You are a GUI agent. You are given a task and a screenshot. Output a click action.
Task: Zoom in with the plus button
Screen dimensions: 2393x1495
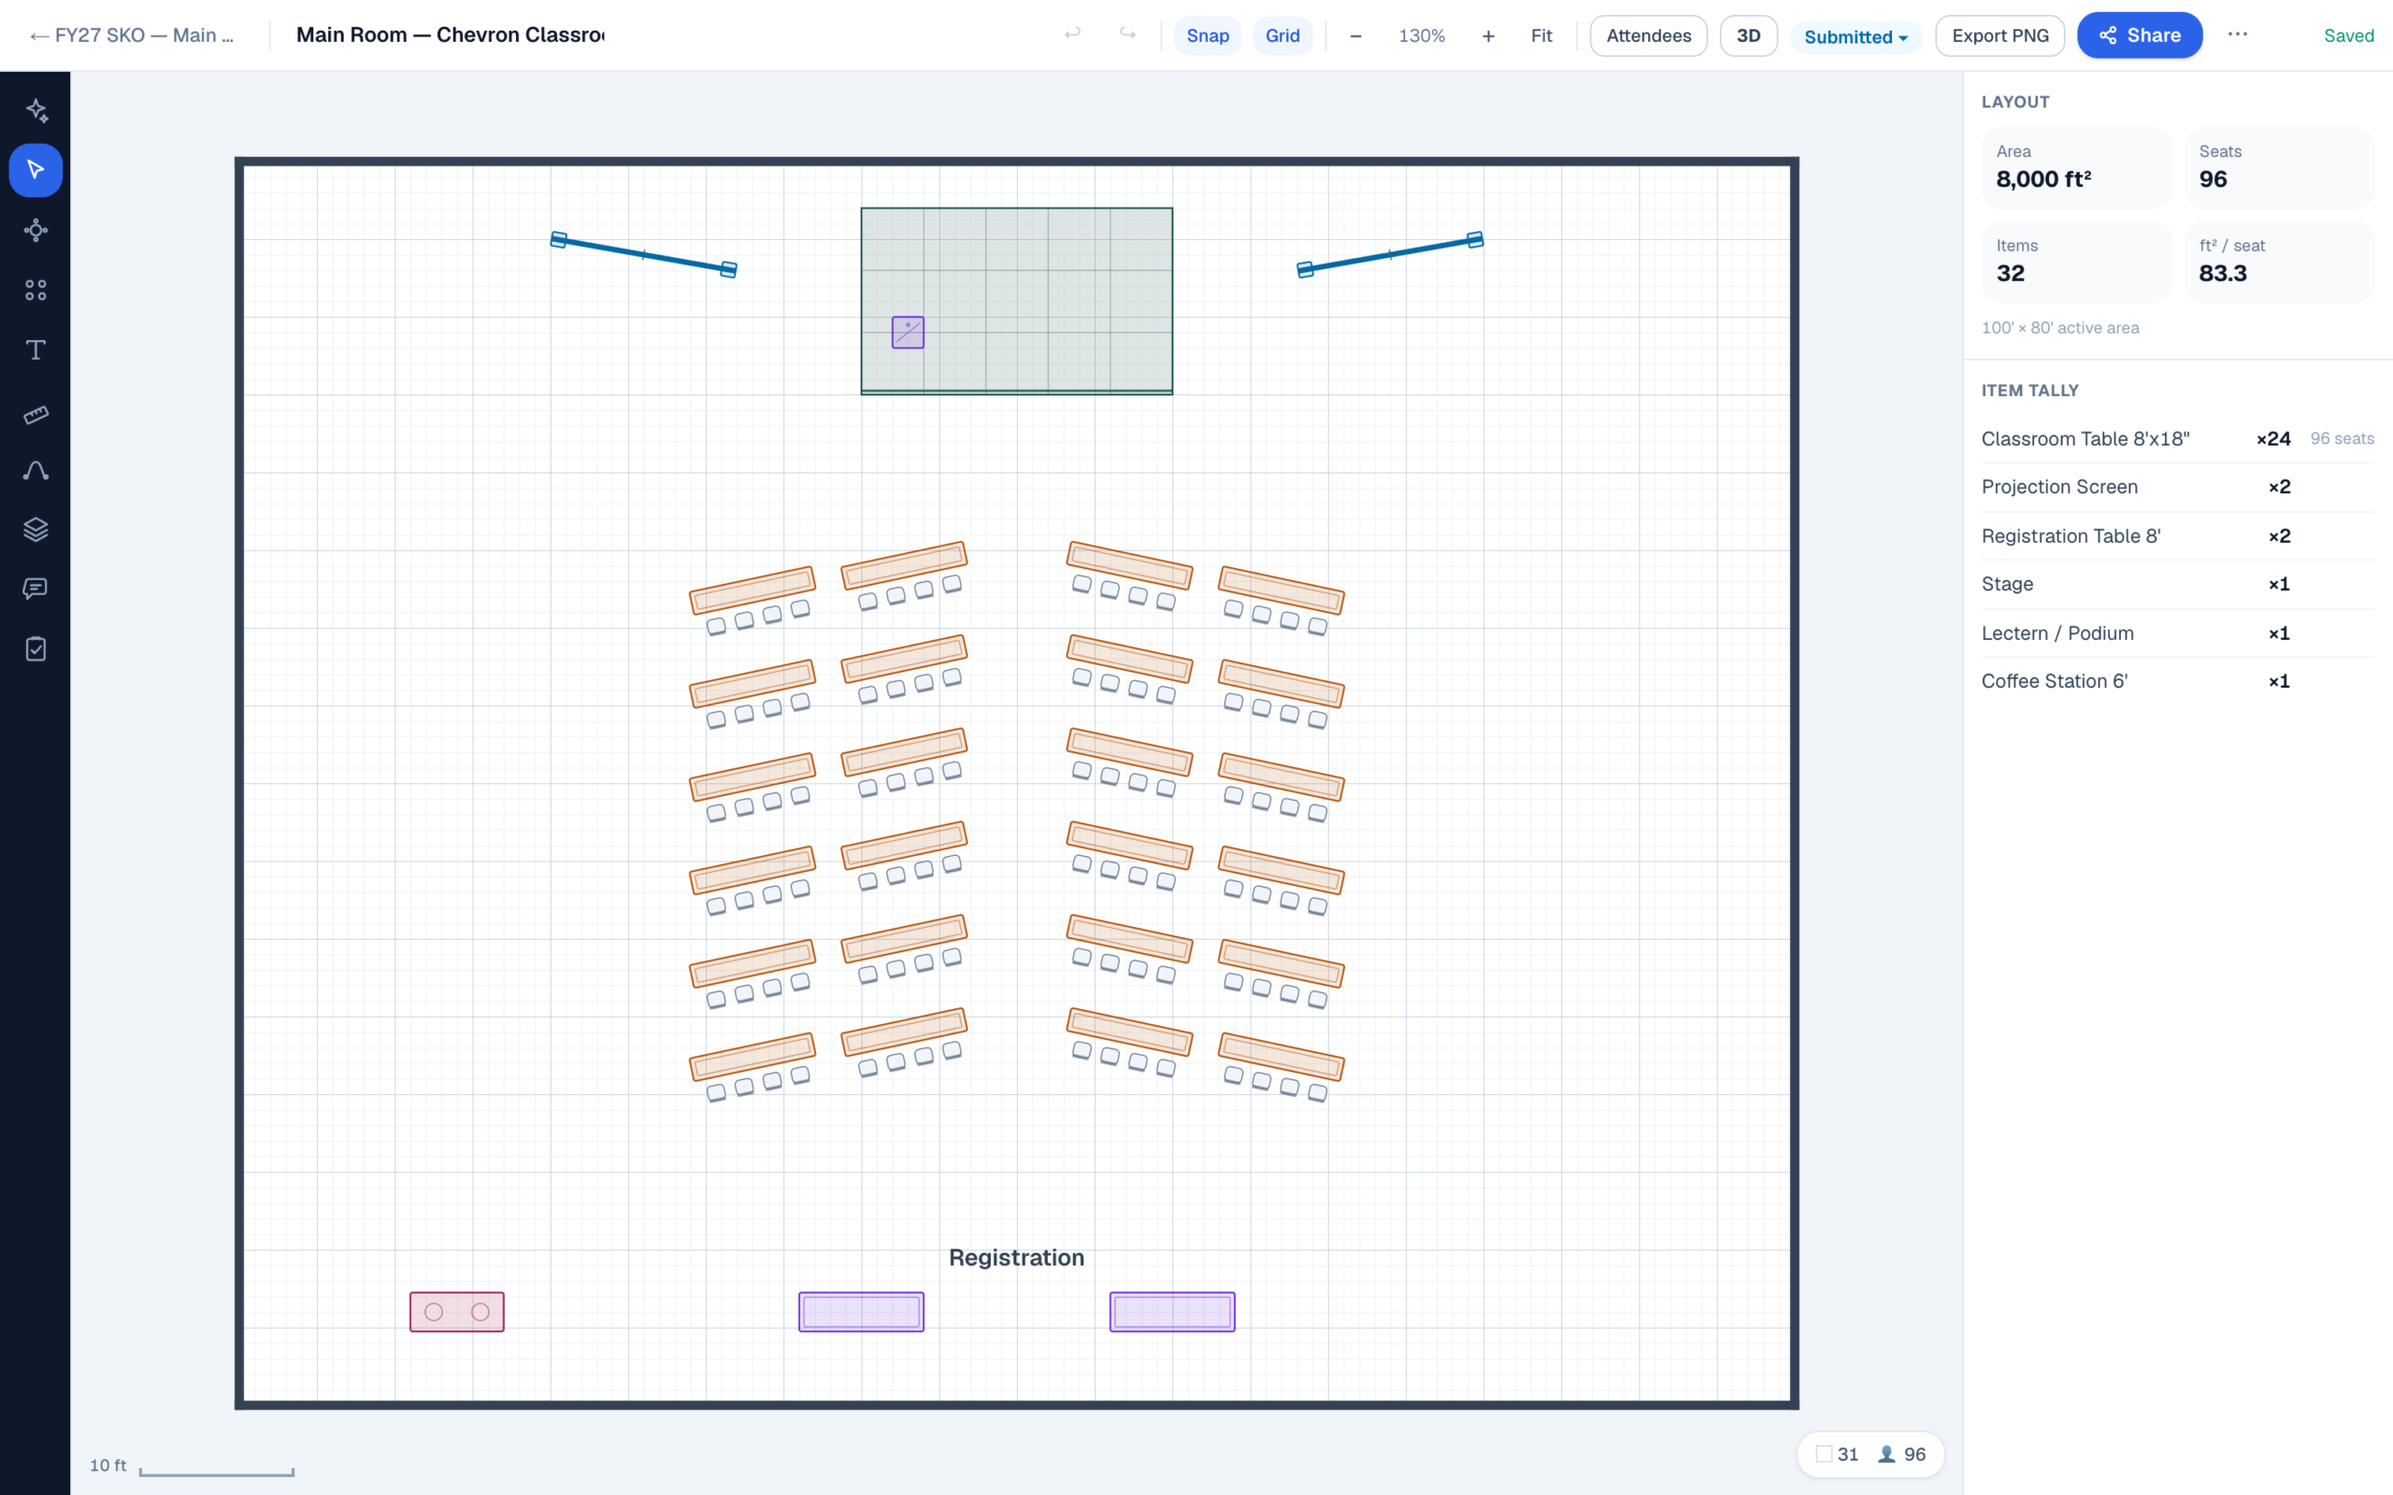(x=1488, y=36)
